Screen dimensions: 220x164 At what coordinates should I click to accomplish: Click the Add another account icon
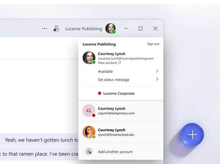click(x=89, y=151)
